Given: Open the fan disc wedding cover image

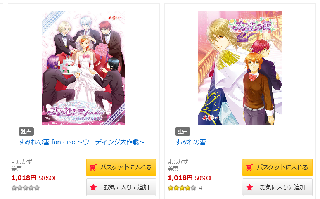Looking at the screenshot, I should pyautogui.click(x=83, y=68).
